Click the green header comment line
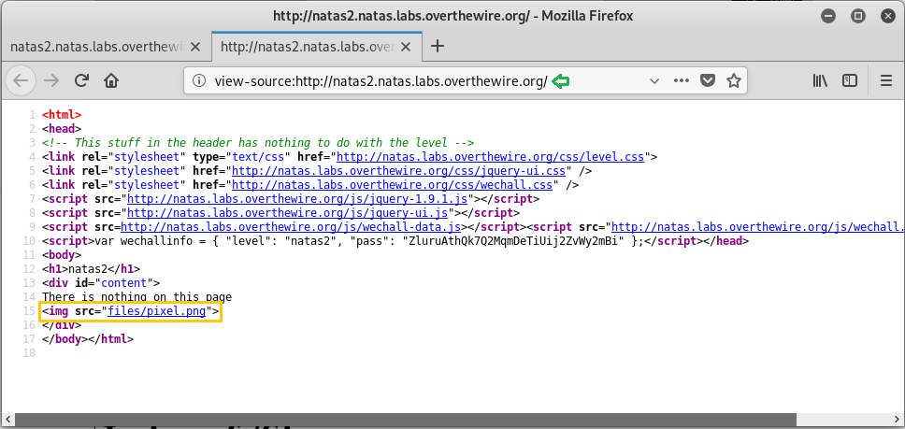The image size is (905, 429). tap(258, 142)
